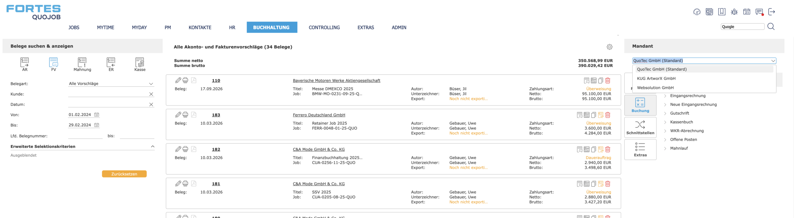Expand Eingangsrechnung tree entry

[x=665, y=96]
